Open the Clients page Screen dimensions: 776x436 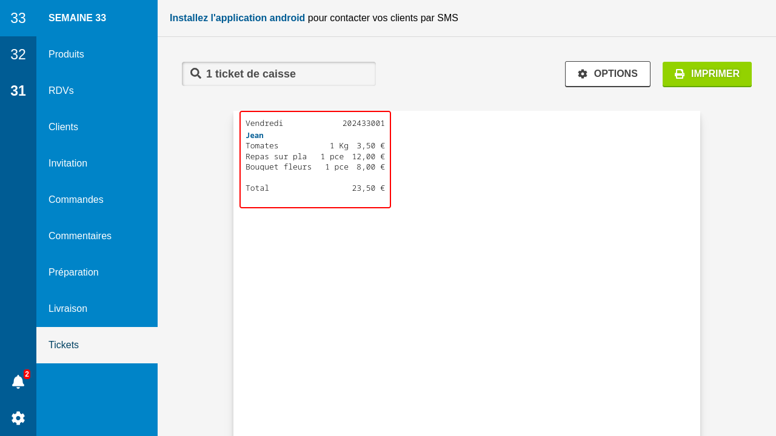63,127
